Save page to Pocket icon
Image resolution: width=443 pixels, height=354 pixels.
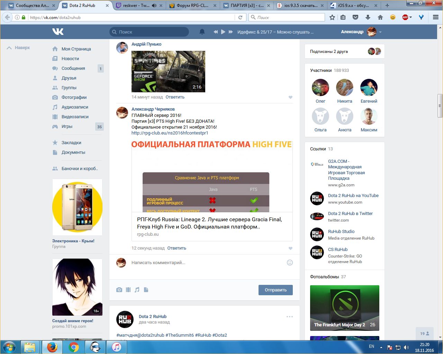355,17
